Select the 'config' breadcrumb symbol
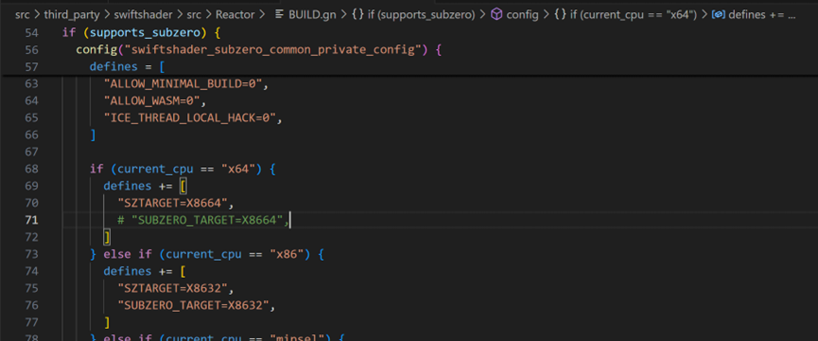This screenshot has height=341, width=818. 522,15
